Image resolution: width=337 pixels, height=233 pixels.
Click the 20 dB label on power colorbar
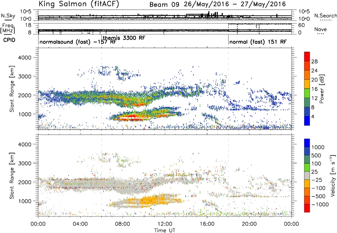[314, 80]
